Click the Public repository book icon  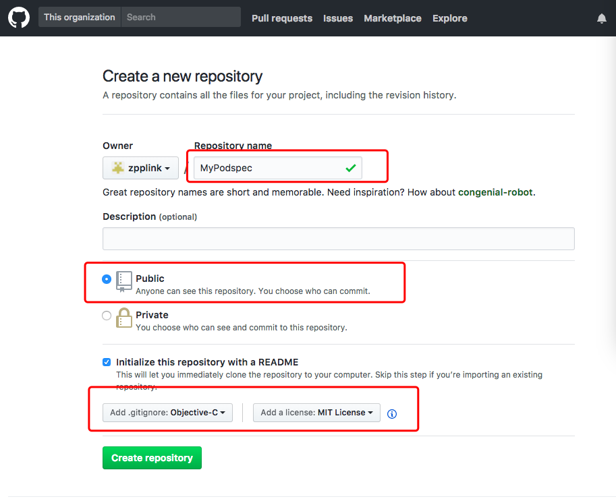(124, 281)
